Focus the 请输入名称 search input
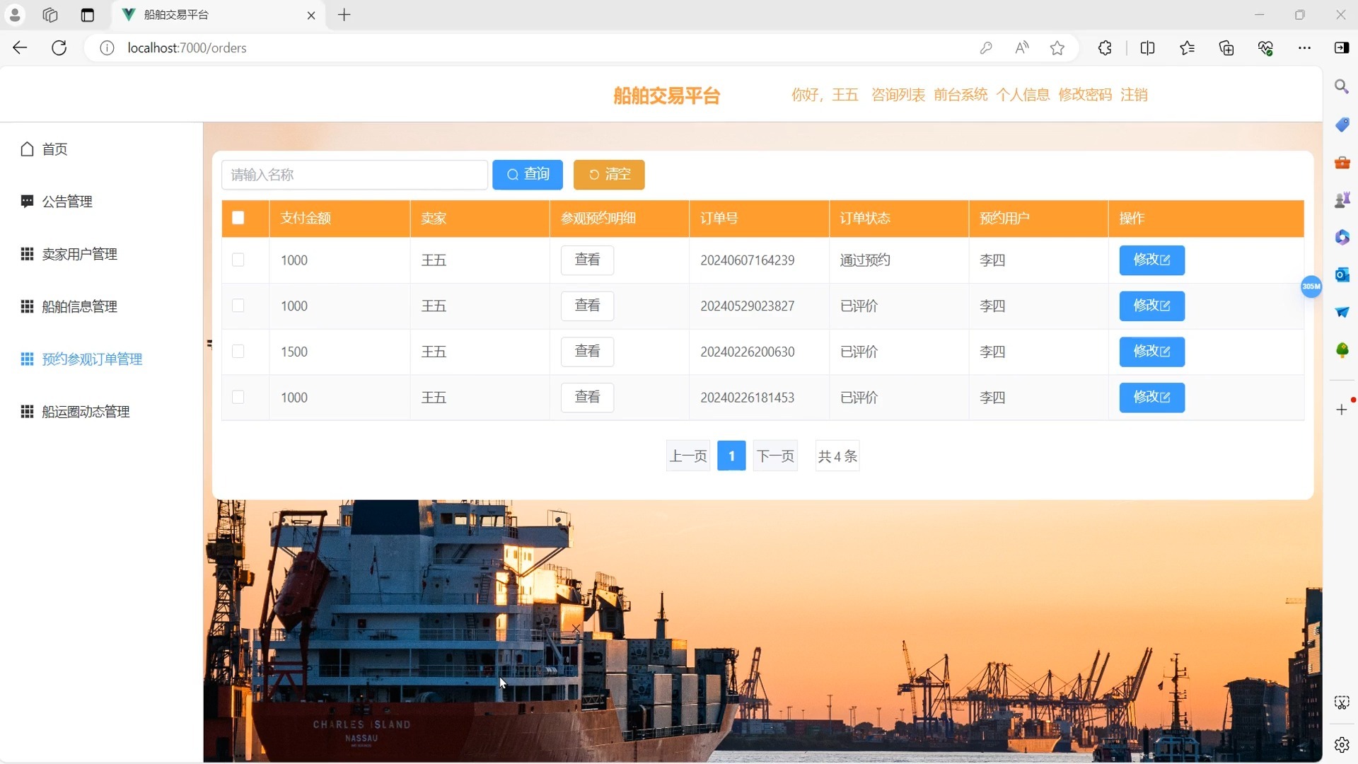The height and width of the screenshot is (764, 1358). click(354, 175)
